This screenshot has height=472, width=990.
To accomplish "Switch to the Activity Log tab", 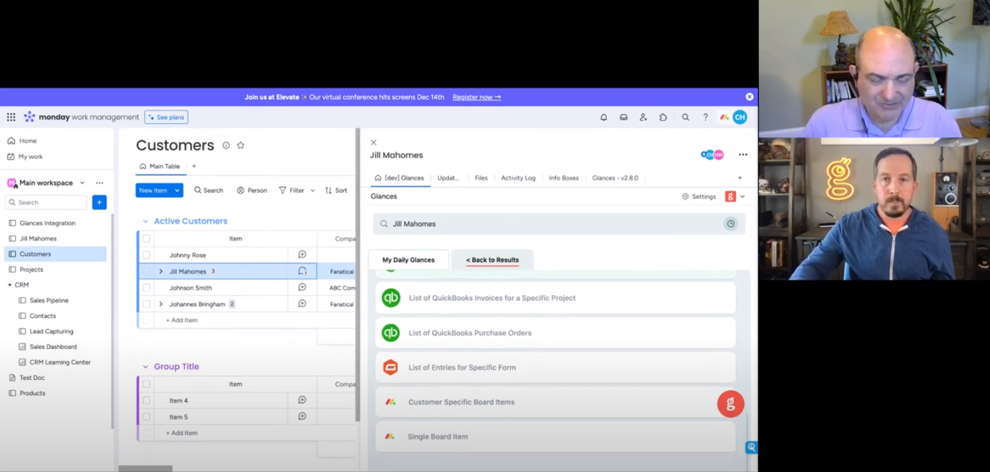I will (x=518, y=178).
